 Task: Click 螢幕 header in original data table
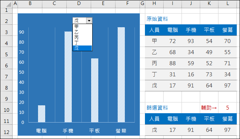coord(227,30)
